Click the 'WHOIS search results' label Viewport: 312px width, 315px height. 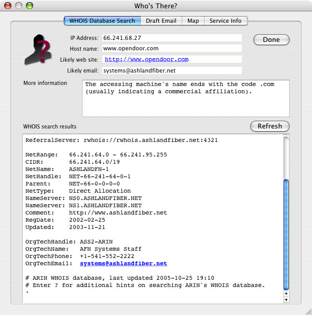(50, 126)
